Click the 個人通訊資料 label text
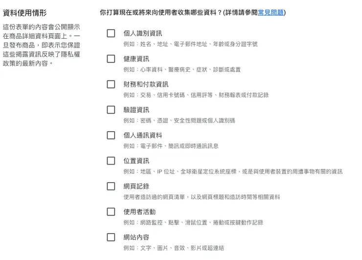 click(142, 135)
